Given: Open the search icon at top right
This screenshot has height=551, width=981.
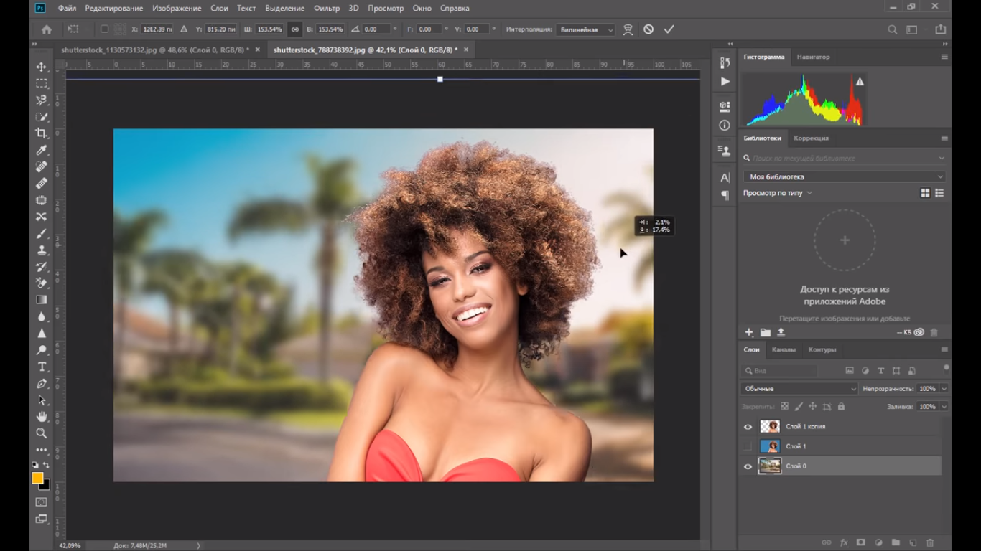Looking at the screenshot, I should click(x=892, y=29).
